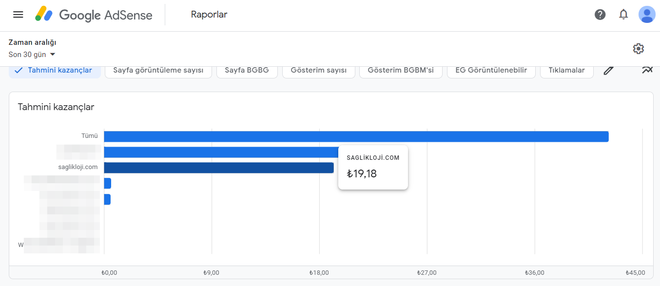This screenshot has width=660, height=286.
Task: Toggle the Sayfa BGBG metric chip
Action: click(247, 70)
